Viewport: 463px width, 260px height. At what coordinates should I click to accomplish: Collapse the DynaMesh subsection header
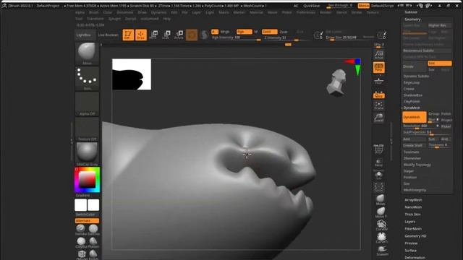(x=412, y=108)
